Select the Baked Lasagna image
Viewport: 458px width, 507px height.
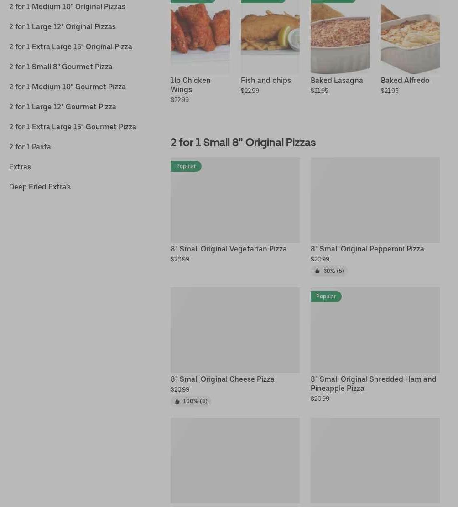click(340, 36)
